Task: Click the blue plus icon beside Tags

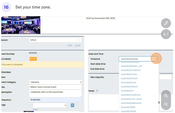Action: [72, 105]
